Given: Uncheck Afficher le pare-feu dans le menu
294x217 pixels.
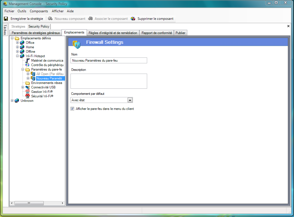Looking at the screenshot, I should point(72,109).
